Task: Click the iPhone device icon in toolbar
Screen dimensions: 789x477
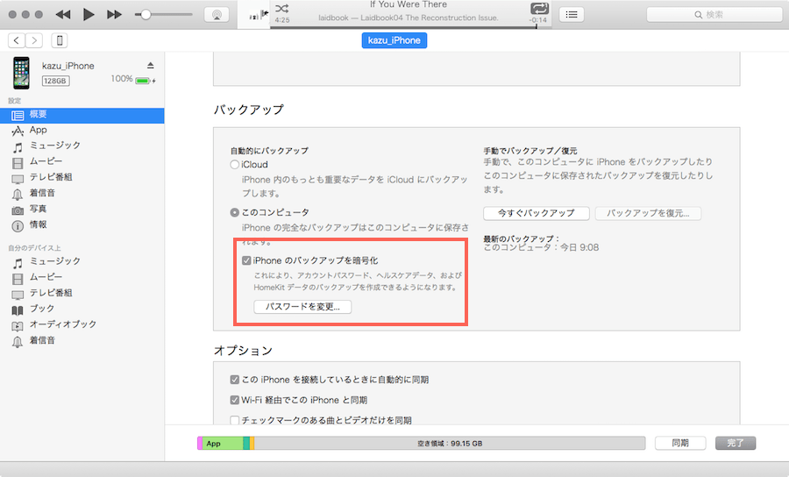Action: coord(60,40)
